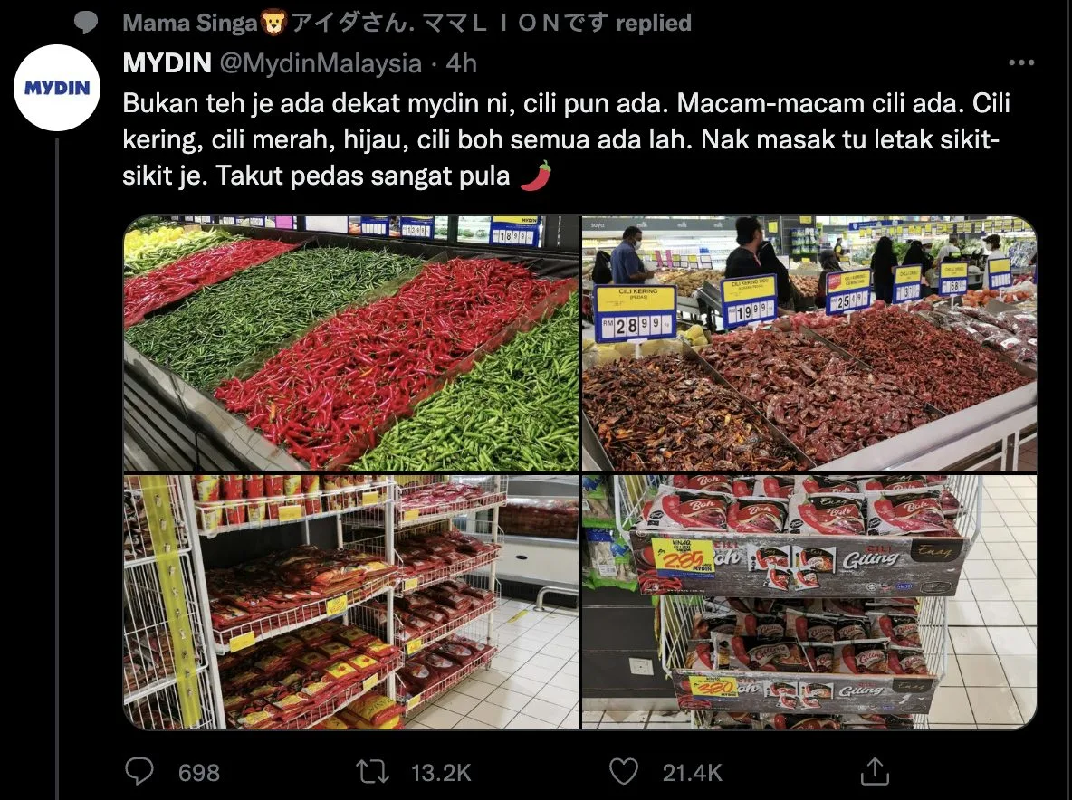Retweet this MYDIN post

pyautogui.click(x=373, y=772)
